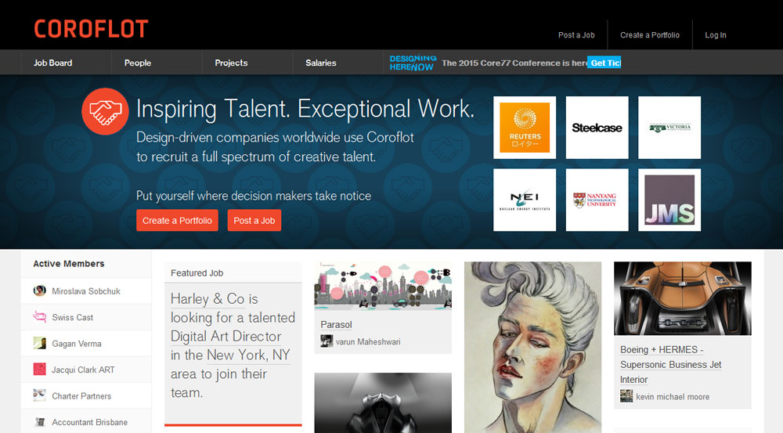Screen dimensions: 783x433
Task: Open the Nanyang University logo tile
Action: pyautogui.click(x=597, y=200)
